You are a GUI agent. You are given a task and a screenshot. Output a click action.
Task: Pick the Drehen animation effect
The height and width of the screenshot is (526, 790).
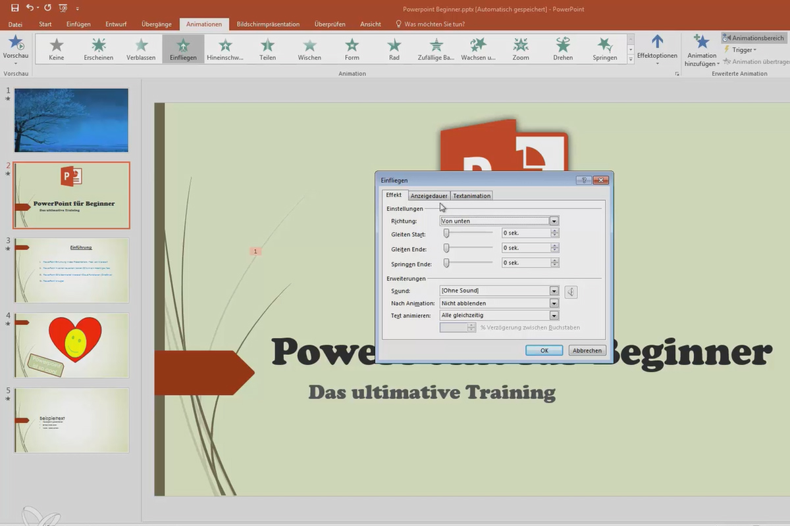coord(563,49)
